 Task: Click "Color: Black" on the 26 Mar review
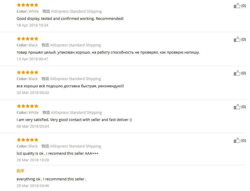27,146
